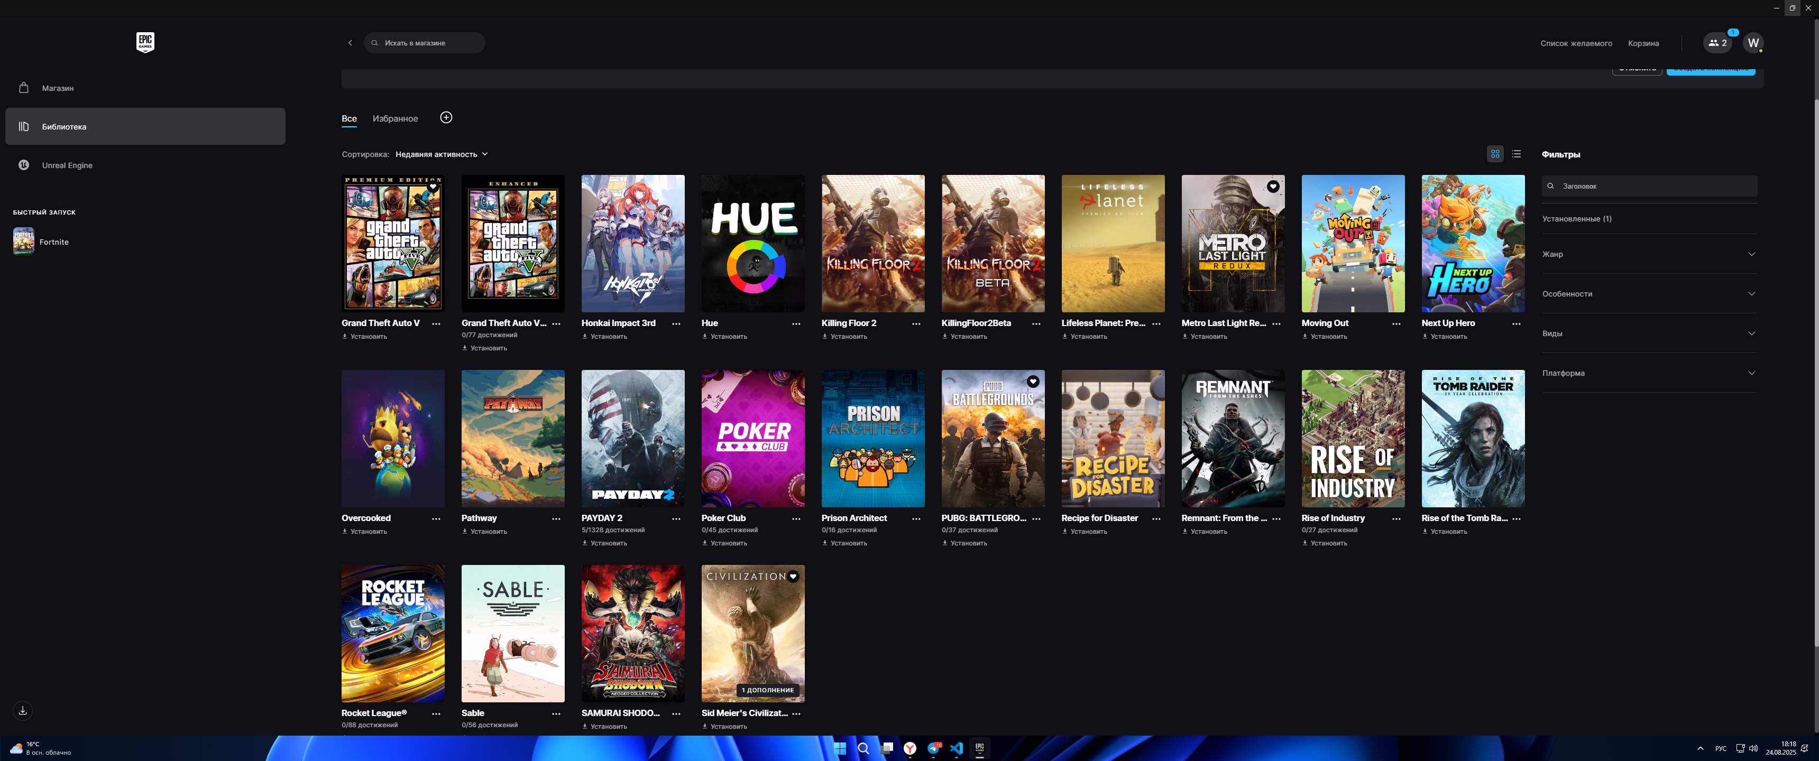Open options dots for Moving Out
1819x761 pixels.
coord(1397,324)
